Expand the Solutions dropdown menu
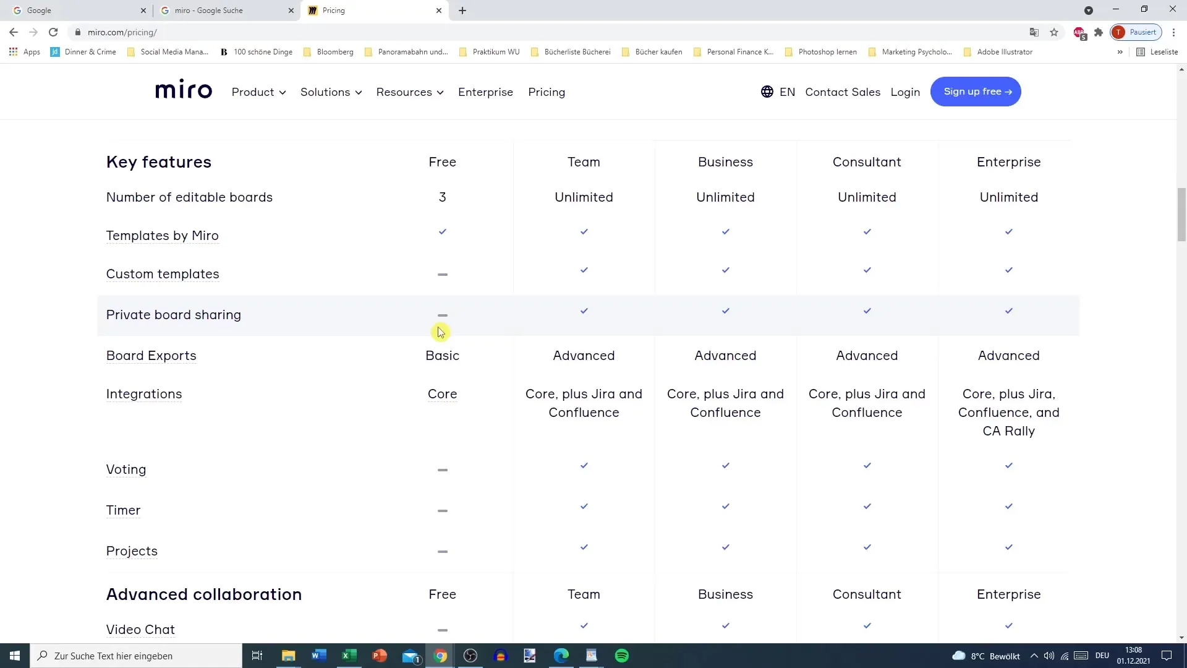The image size is (1187, 668). [x=331, y=92]
